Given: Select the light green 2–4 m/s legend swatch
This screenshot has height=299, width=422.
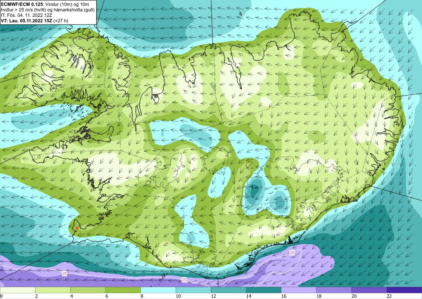Looking at the screenshot, I should pyautogui.click(x=53, y=290).
